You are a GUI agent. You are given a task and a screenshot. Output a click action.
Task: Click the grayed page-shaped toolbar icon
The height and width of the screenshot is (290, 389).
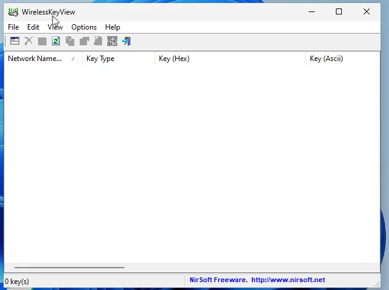(98, 41)
